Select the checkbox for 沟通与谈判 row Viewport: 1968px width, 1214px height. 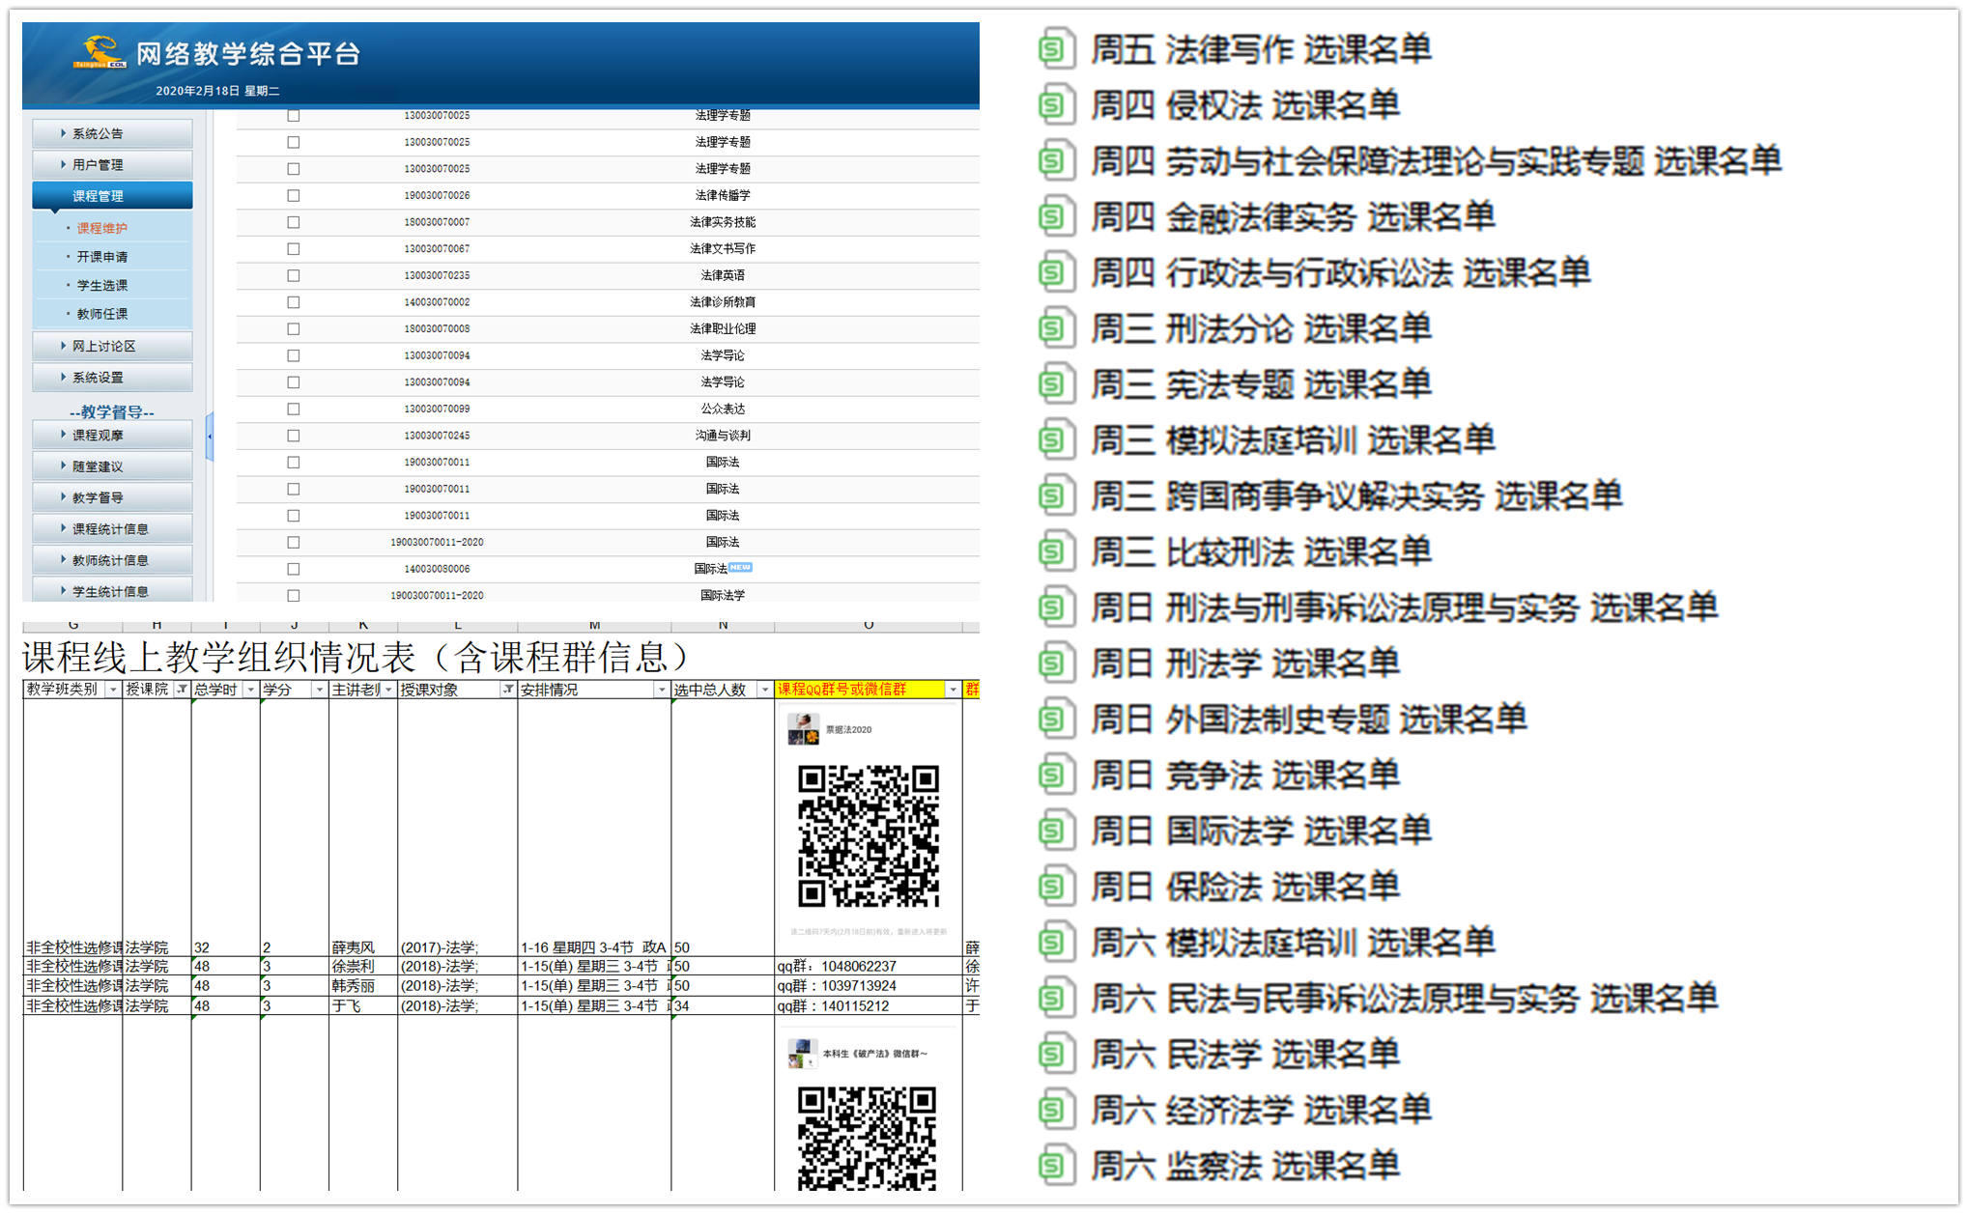coord(293,436)
